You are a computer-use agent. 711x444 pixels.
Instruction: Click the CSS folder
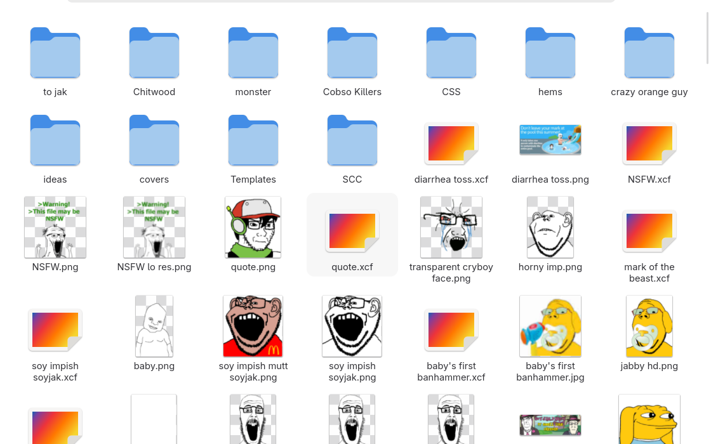coord(451,53)
